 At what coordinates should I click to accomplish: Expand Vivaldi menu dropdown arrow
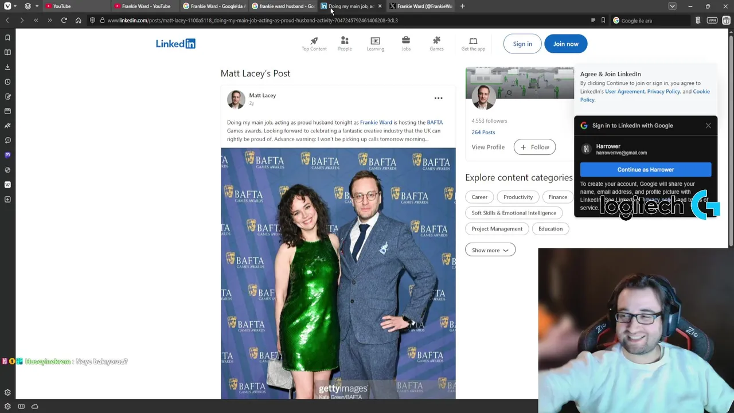click(x=14, y=6)
